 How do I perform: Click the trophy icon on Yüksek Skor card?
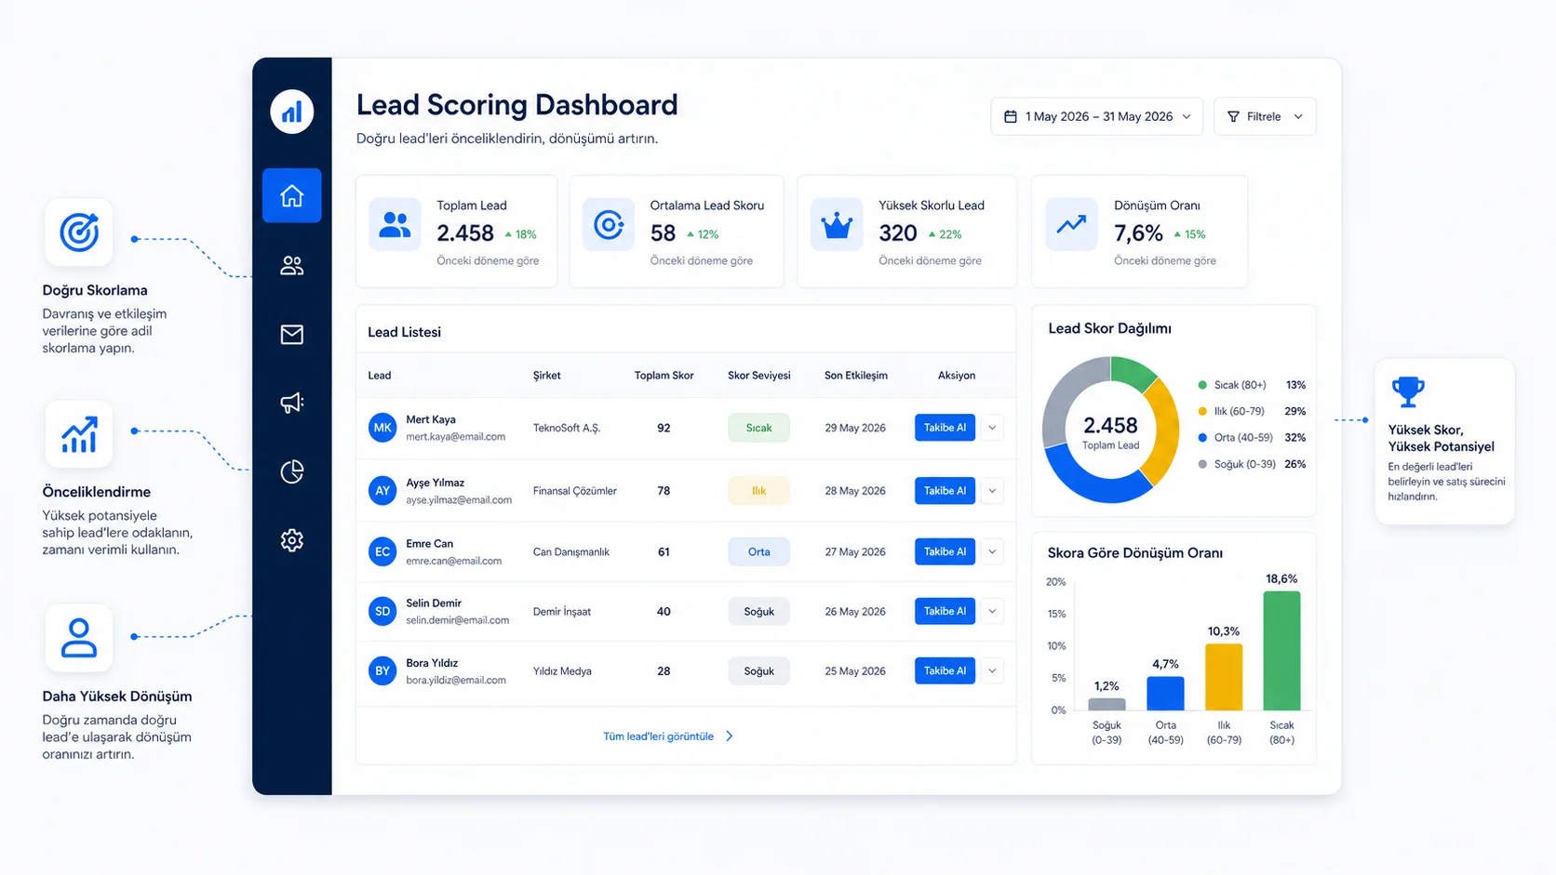click(1408, 391)
